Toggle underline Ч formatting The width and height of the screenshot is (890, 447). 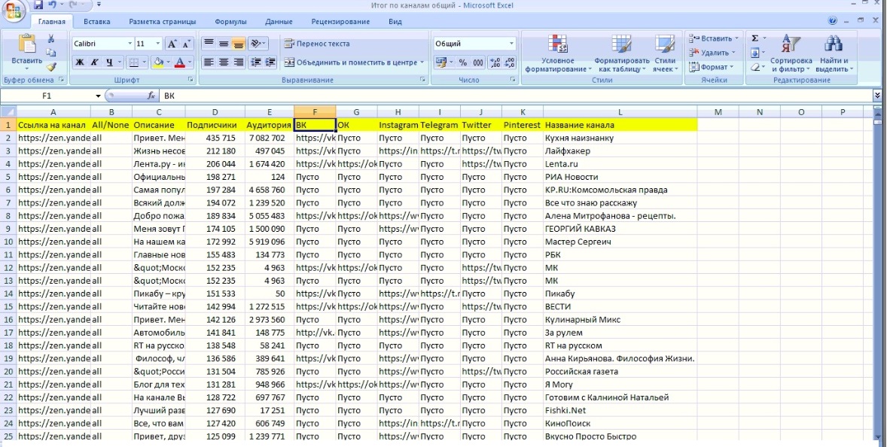click(109, 62)
